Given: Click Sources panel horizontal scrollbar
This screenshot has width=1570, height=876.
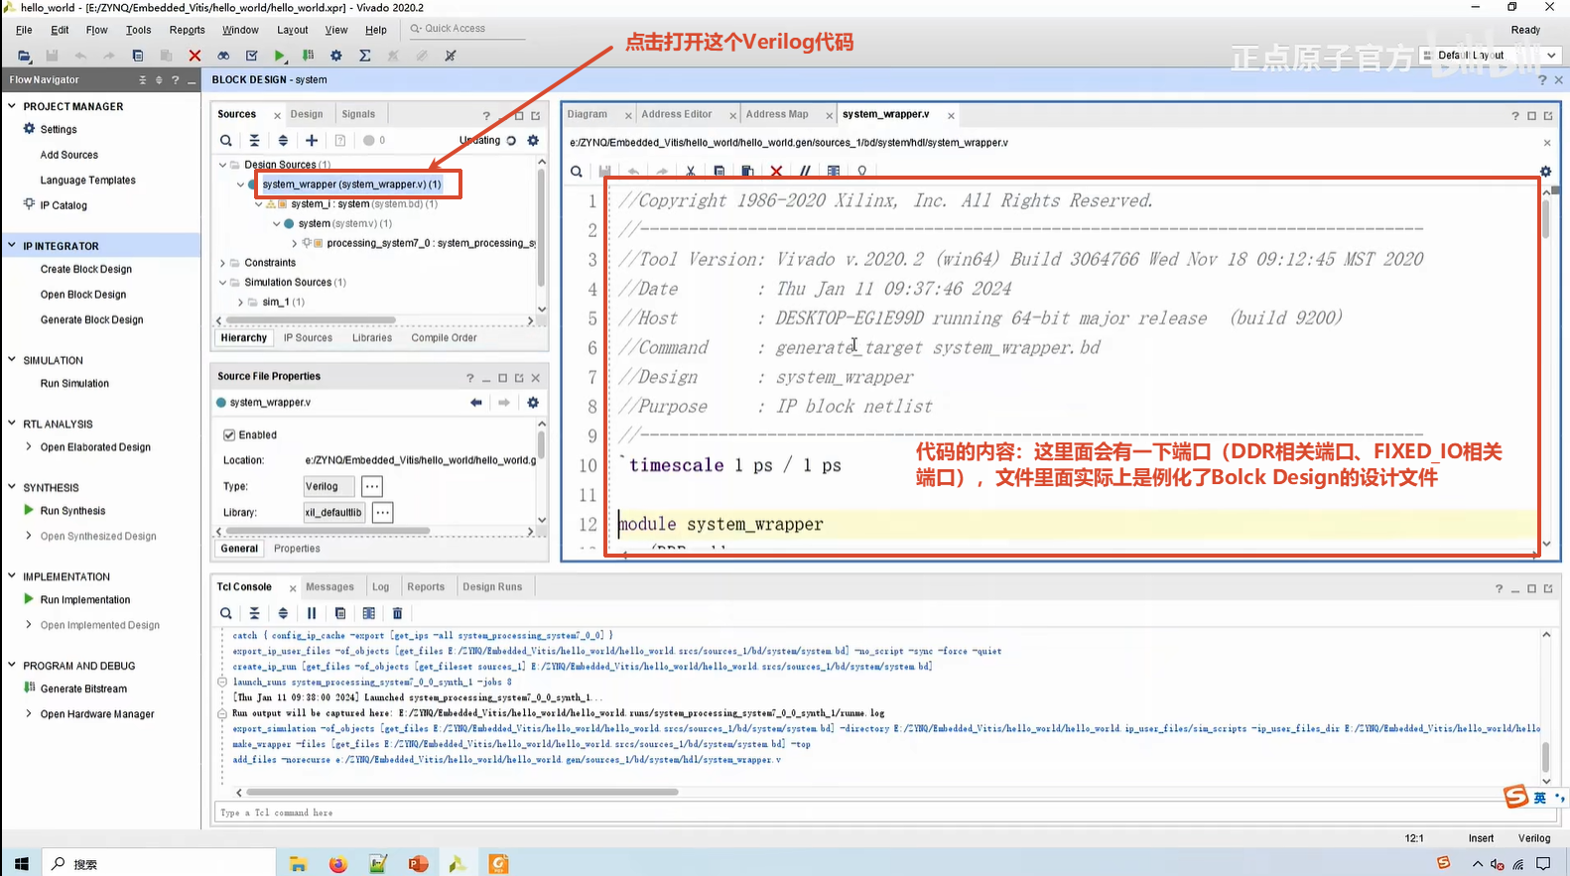Looking at the screenshot, I should click(x=311, y=320).
